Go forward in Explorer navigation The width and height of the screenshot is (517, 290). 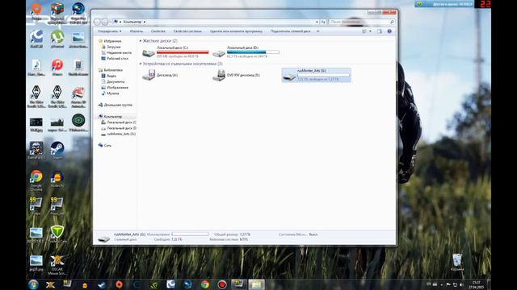[104, 22]
